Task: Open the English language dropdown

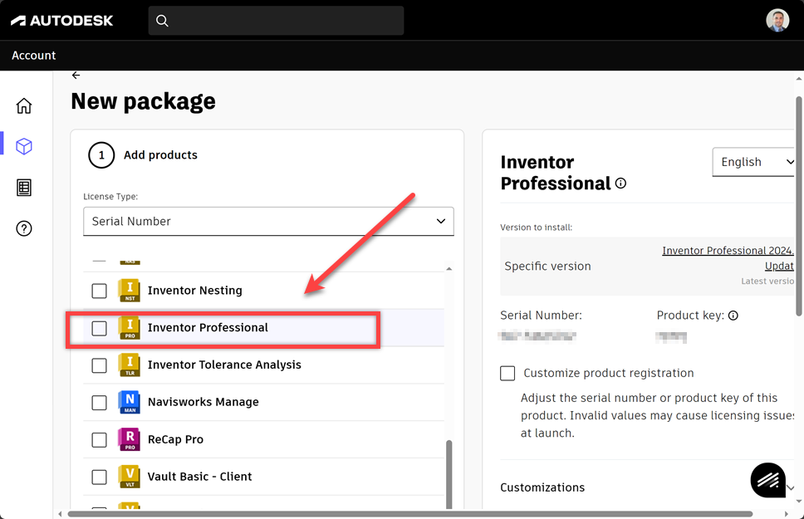Action: 754,162
